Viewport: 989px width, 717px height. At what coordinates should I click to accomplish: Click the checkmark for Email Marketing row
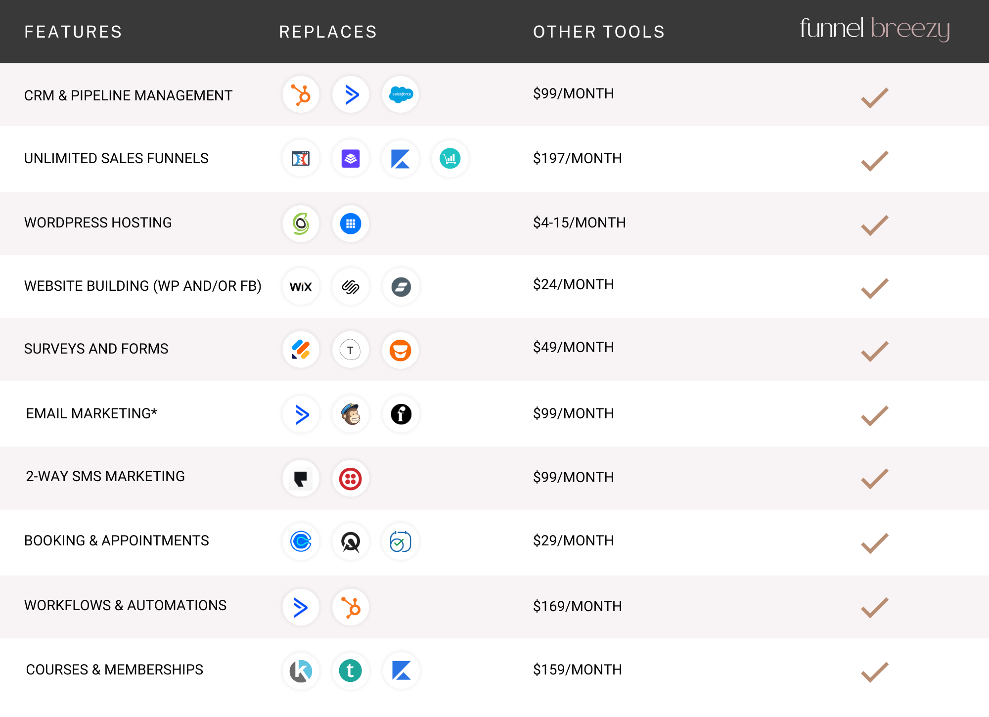874,415
